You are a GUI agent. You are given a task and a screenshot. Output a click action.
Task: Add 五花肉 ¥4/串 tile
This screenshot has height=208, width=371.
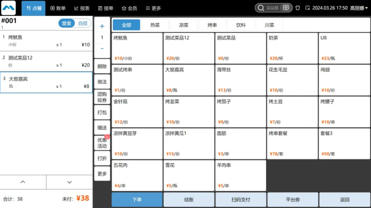(137, 176)
